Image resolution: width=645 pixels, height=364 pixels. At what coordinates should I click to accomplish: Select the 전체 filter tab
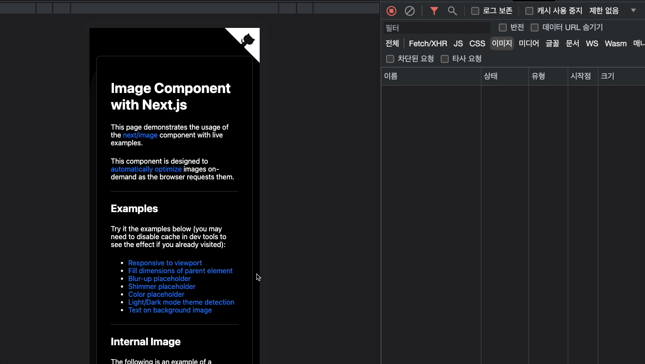[392, 43]
